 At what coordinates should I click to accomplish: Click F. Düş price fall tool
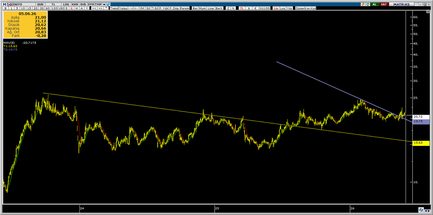tap(174, 8)
